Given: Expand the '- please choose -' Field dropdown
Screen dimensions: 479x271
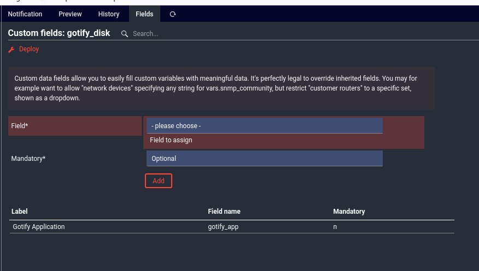Looking at the screenshot, I should tap(264, 126).
